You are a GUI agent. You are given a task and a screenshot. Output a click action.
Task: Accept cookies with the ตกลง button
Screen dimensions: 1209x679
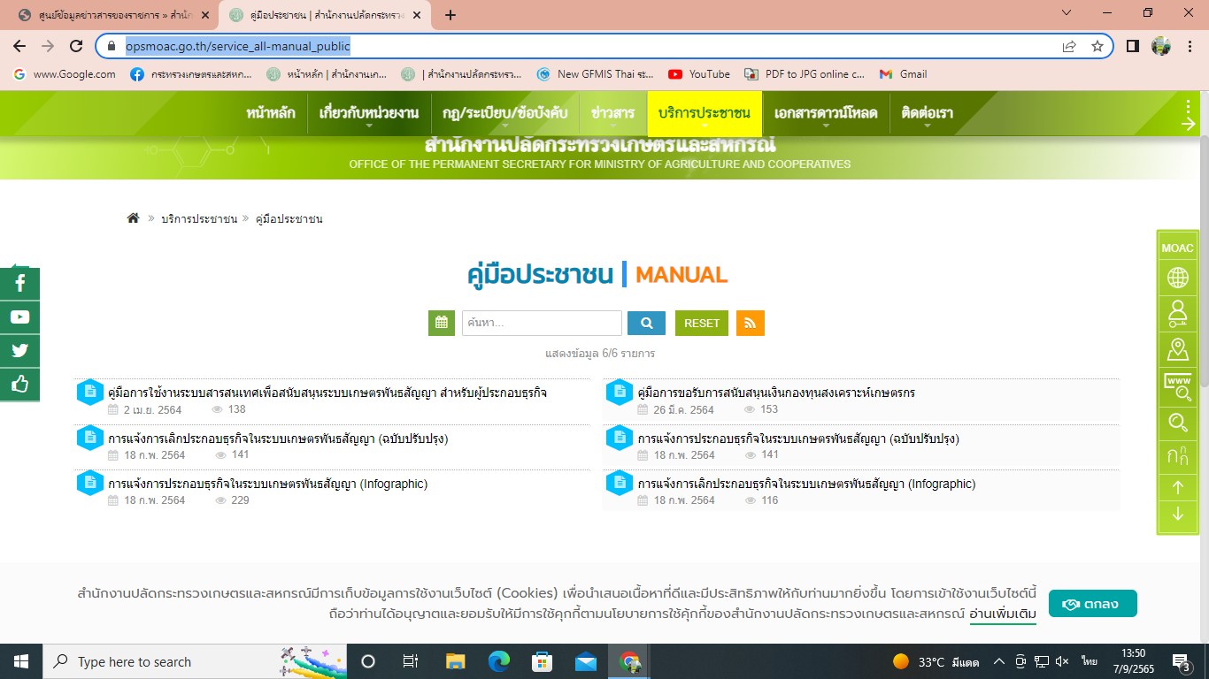[x=1092, y=604]
